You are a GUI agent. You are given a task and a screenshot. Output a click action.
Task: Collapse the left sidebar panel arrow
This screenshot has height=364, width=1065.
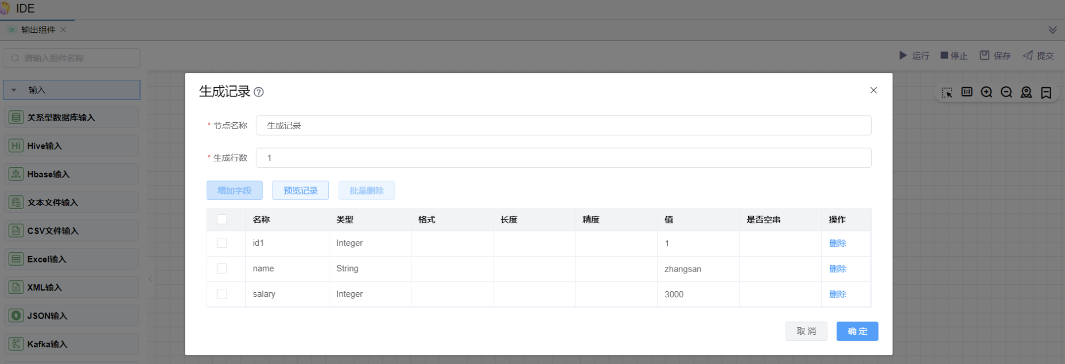point(150,279)
